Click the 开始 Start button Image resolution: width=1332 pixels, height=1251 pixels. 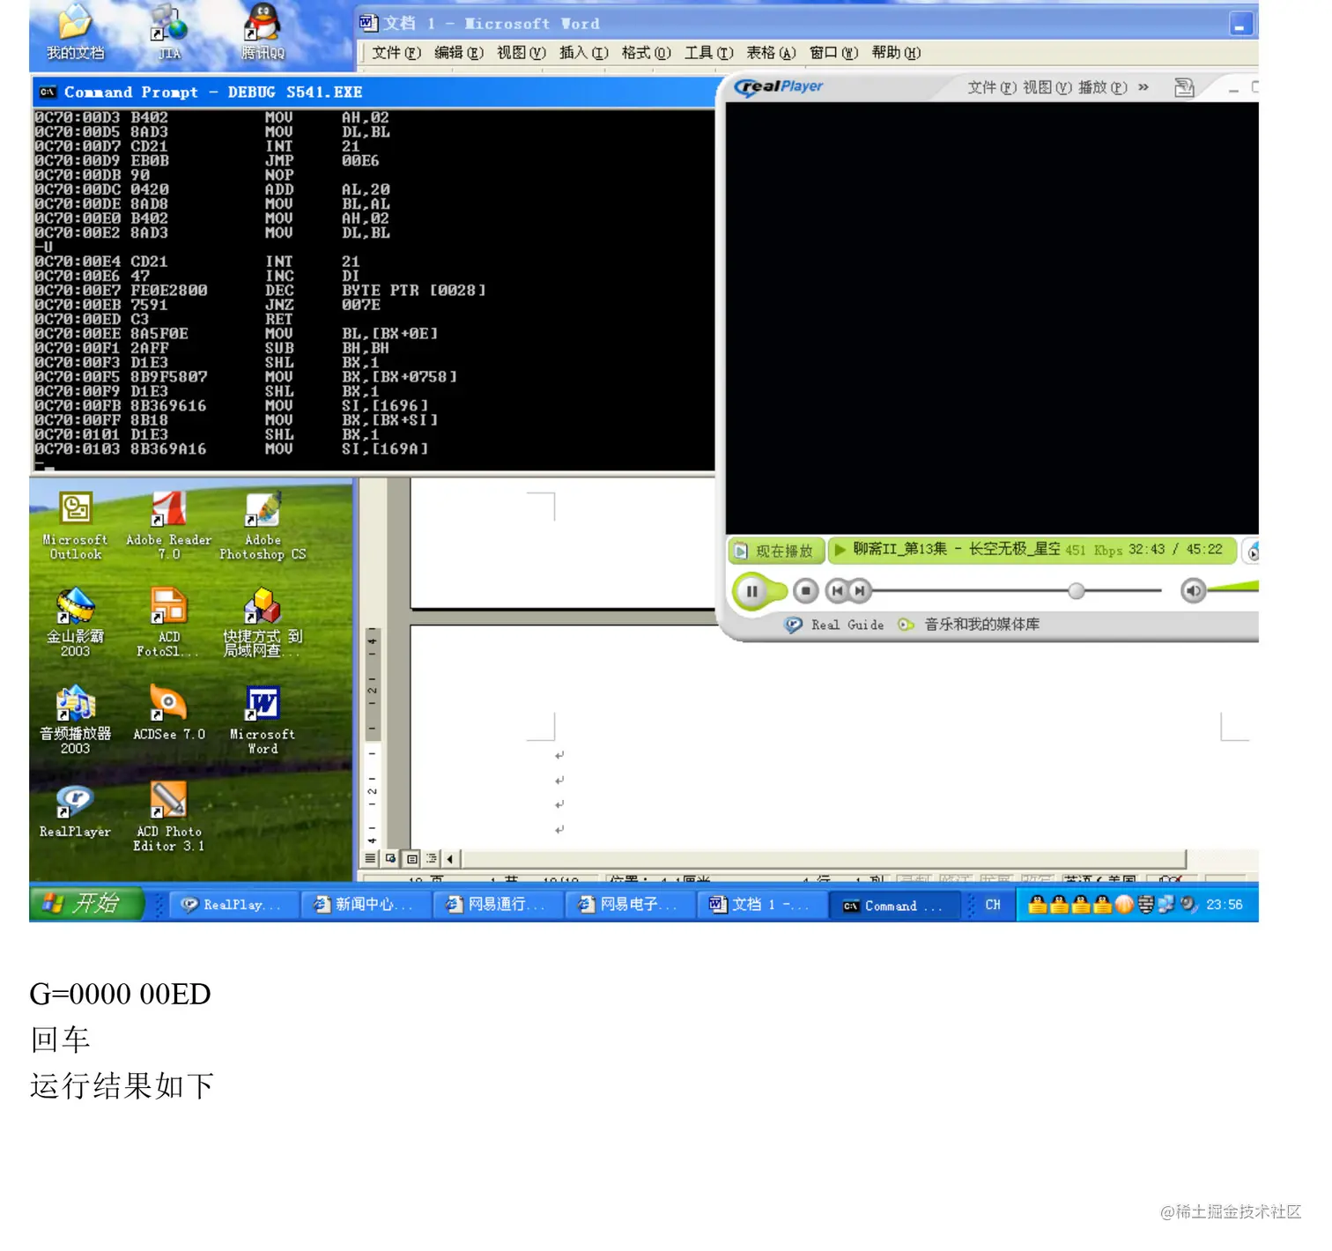coord(86,904)
